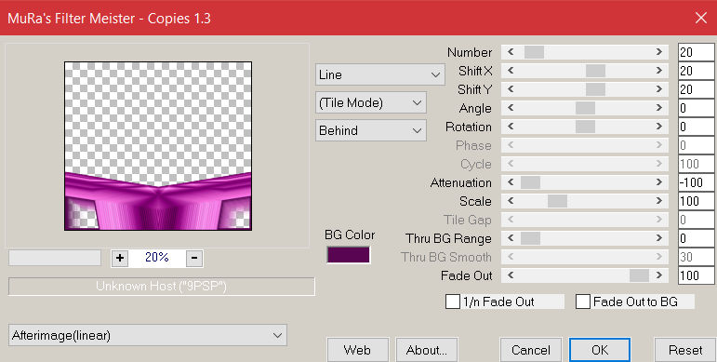
Task: Open the Behind dropdown
Action: point(371,130)
